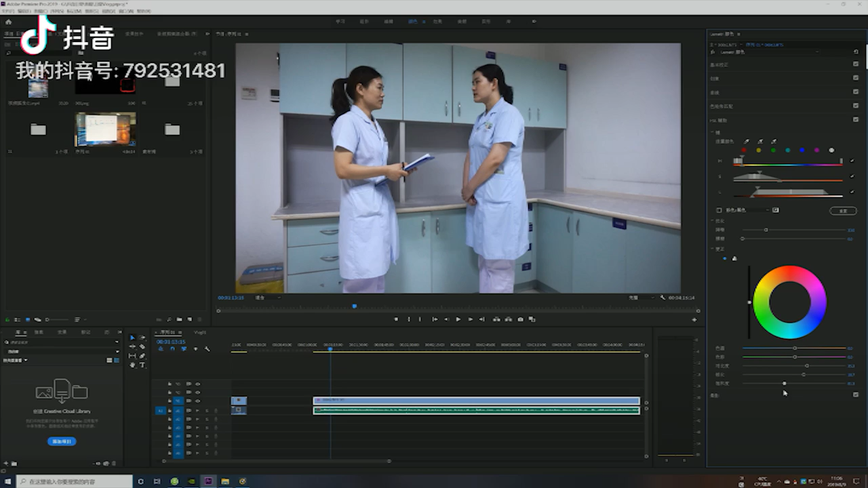The height and width of the screenshot is (488, 868).
Task: Open the Libraries search dropdown arrow
Action: [117, 342]
